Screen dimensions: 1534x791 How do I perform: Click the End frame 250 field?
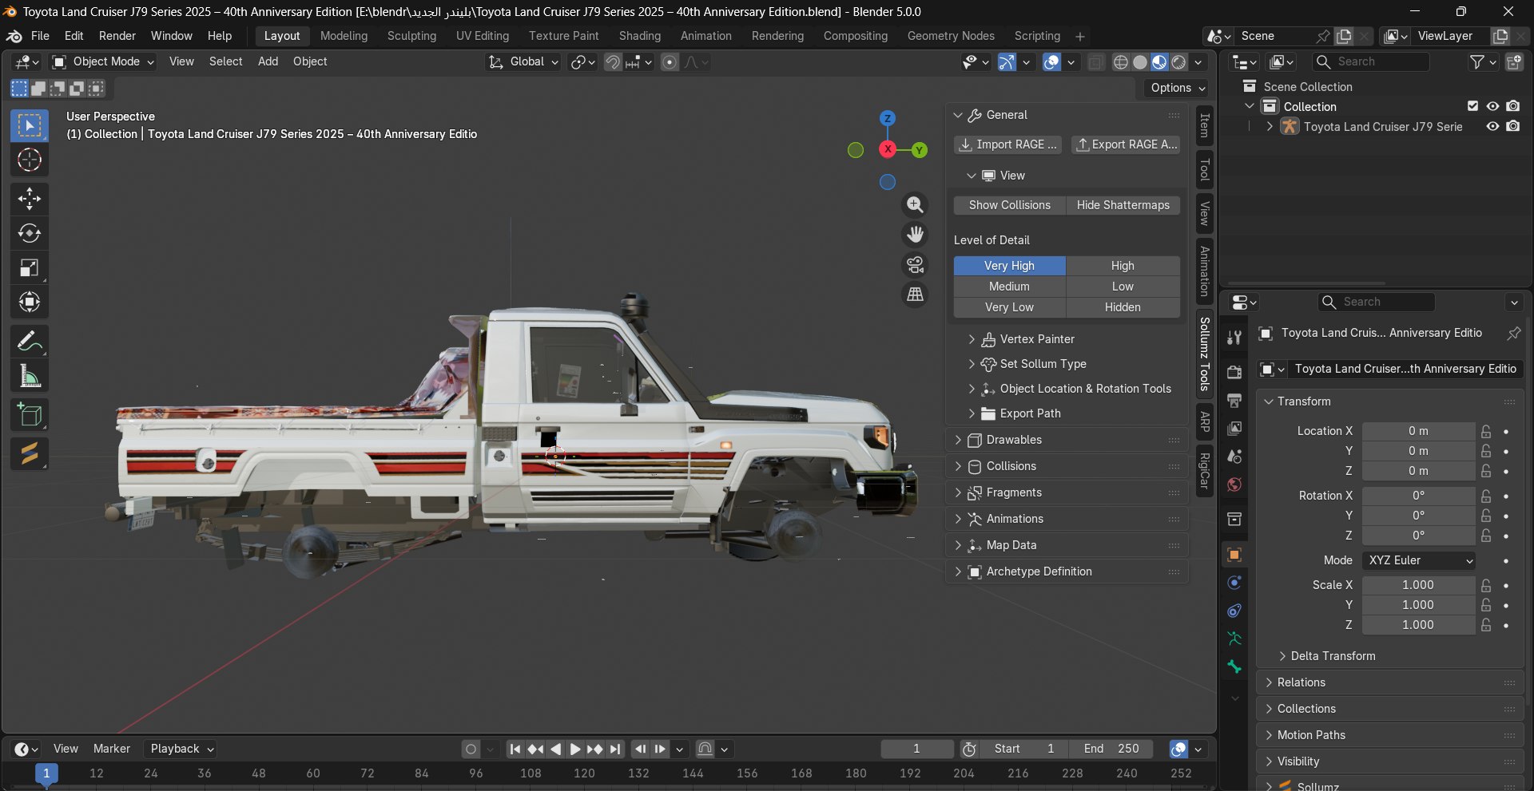[1111, 749]
